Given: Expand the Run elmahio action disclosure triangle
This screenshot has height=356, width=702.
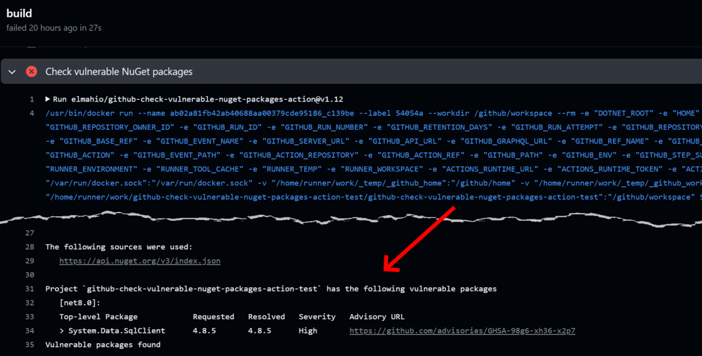Looking at the screenshot, I should tap(48, 99).
